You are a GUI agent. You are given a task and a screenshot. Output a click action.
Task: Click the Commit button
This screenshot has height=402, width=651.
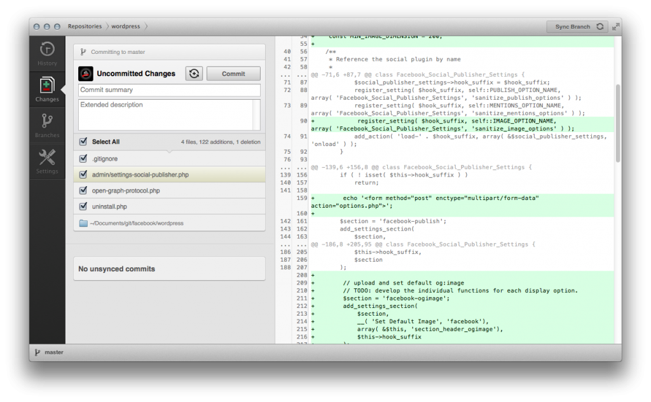tap(233, 74)
